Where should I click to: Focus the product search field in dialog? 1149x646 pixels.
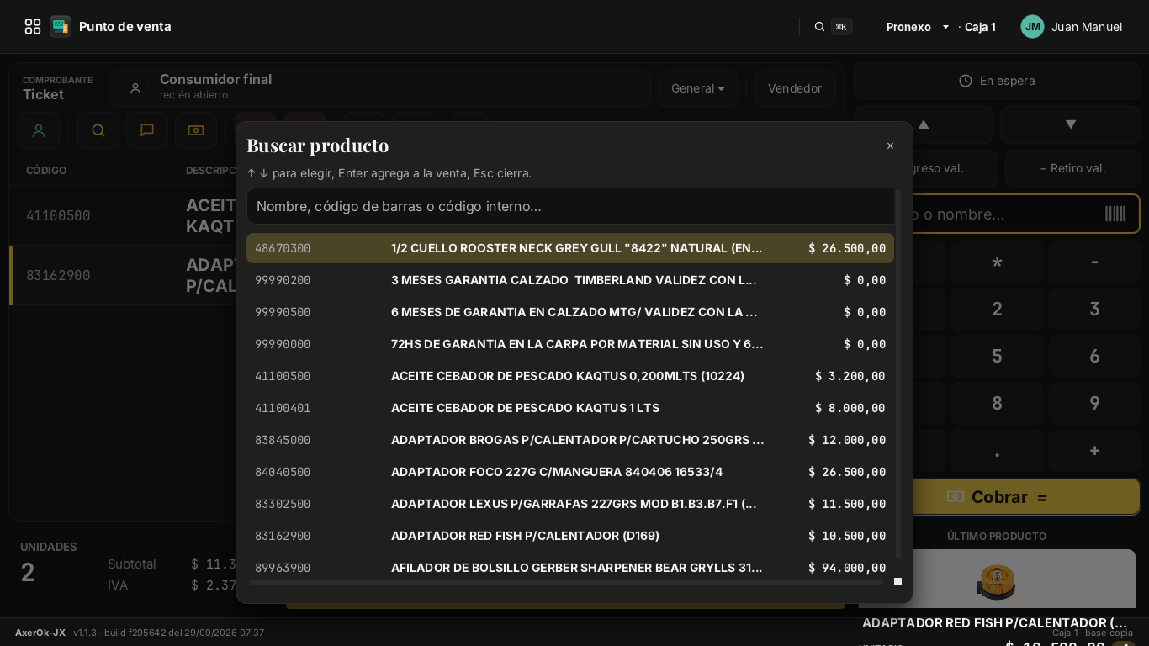571,206
